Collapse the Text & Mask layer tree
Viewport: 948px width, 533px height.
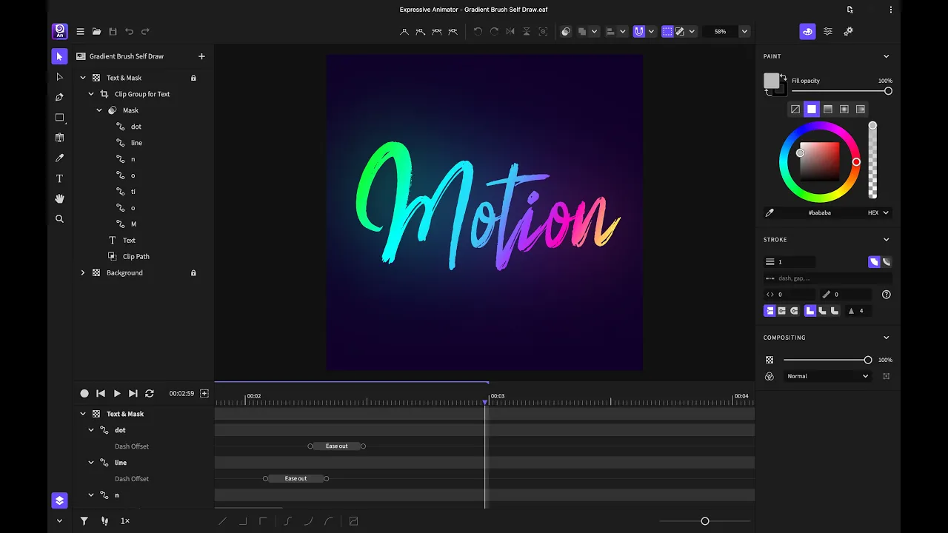pos(83,78)
